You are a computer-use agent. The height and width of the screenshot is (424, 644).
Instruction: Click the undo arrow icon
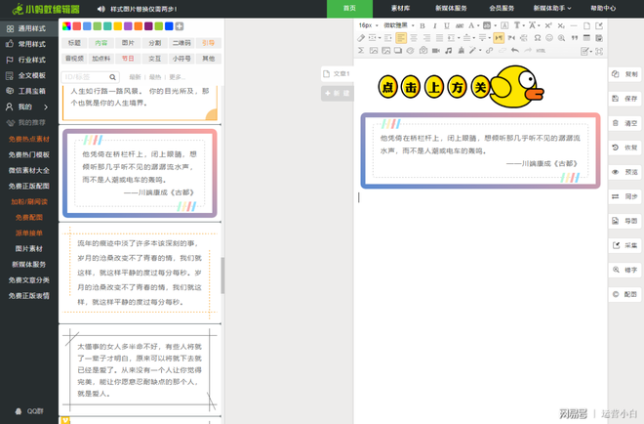pyautogui.click(x=515, y=51)
